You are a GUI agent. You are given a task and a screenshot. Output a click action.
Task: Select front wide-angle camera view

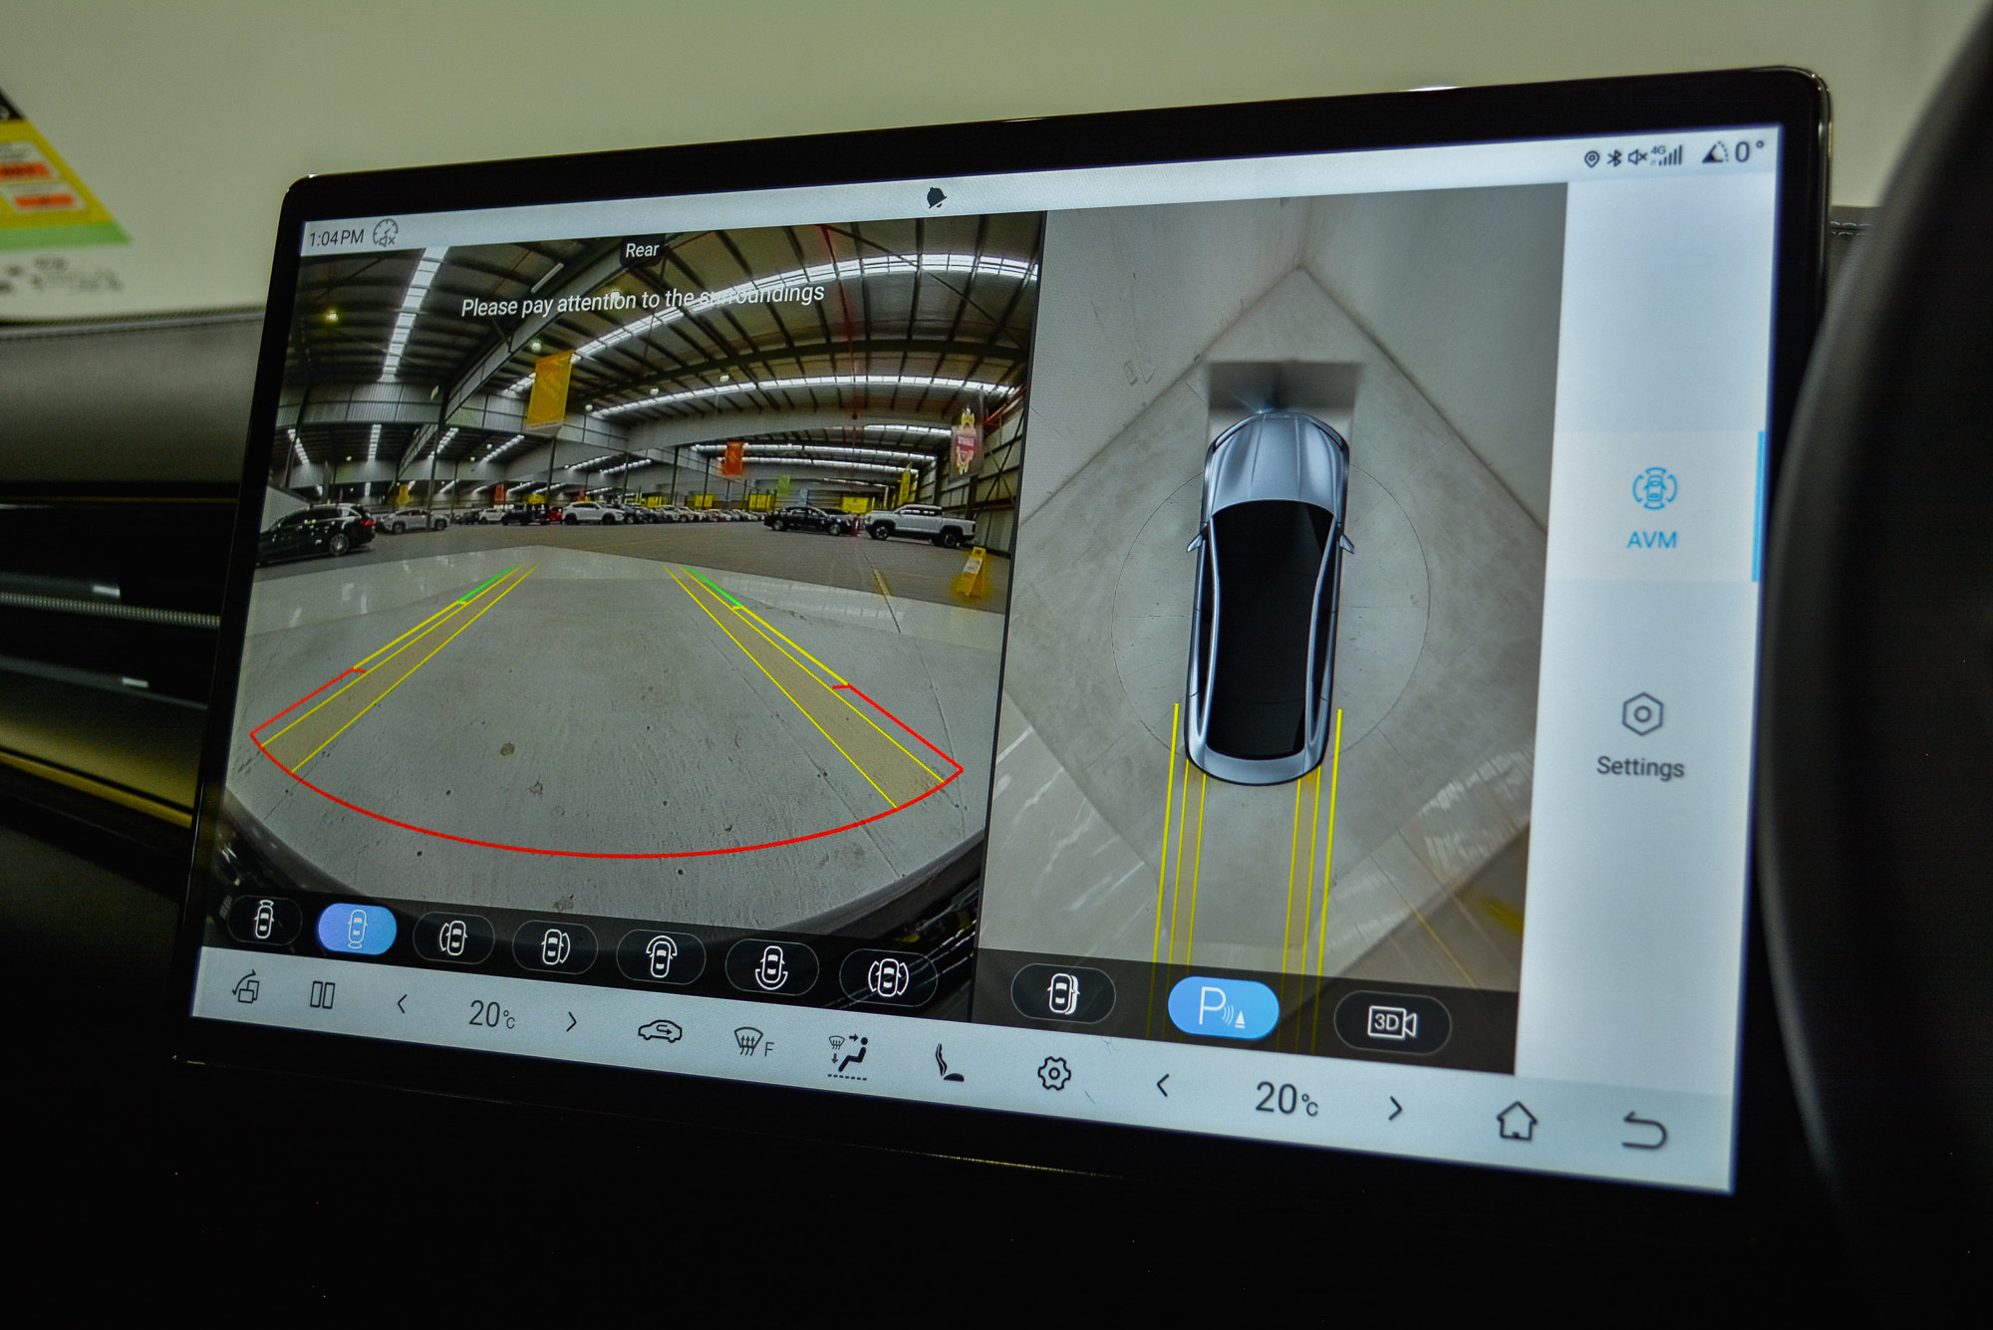[x=661, y=957]
